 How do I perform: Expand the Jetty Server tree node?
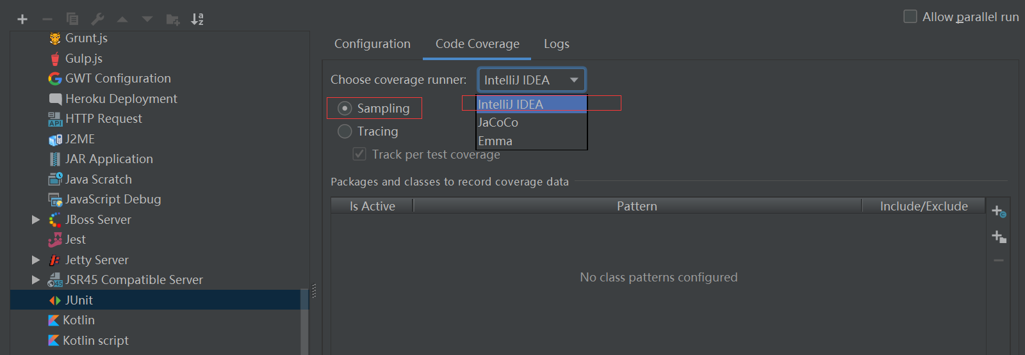tap(36, 260)
